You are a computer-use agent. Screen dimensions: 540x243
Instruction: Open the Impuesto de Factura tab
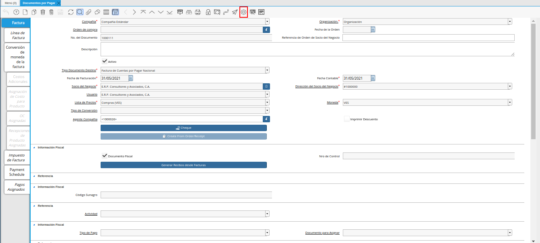(18, 158)
